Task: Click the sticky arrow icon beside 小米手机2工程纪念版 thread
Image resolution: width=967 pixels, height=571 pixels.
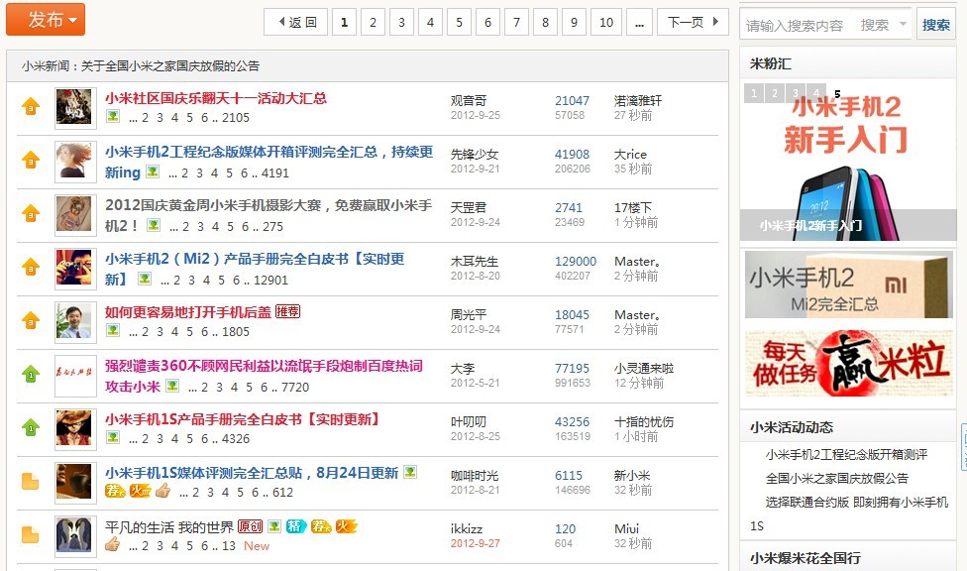Action: pos(31,161)
